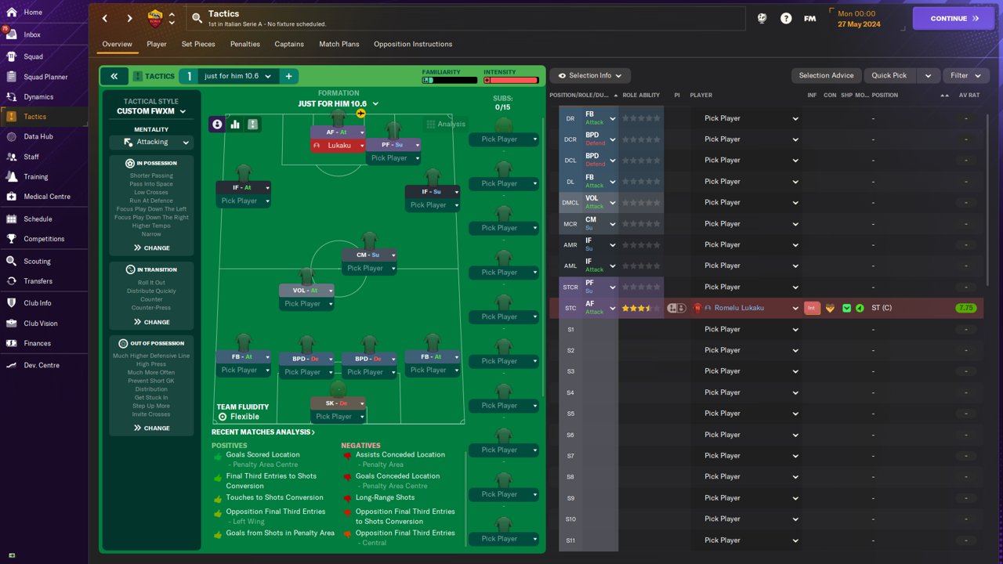Toggle the Analysis overlay on pitch
This screenshot has height=564, width=1003.
446,124
